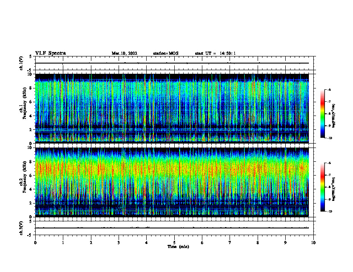
Task: Click the time axis tick label "5"
Action: click(174, 243)
